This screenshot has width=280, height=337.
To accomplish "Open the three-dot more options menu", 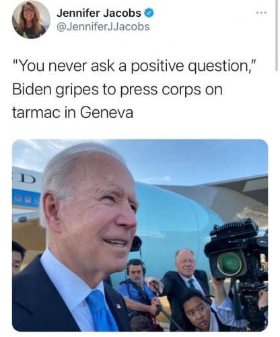I will coord(262,13).
